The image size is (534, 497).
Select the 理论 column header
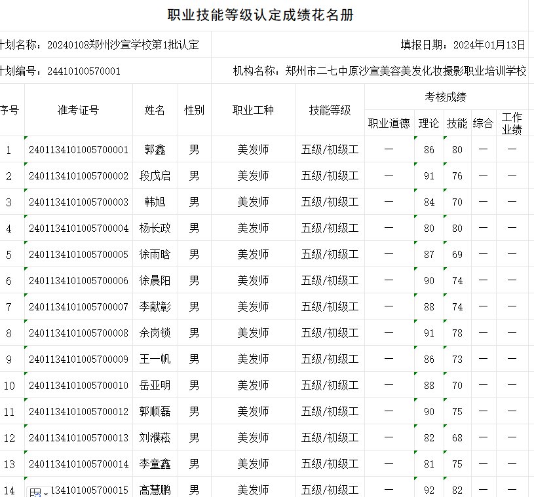point(429,124)
